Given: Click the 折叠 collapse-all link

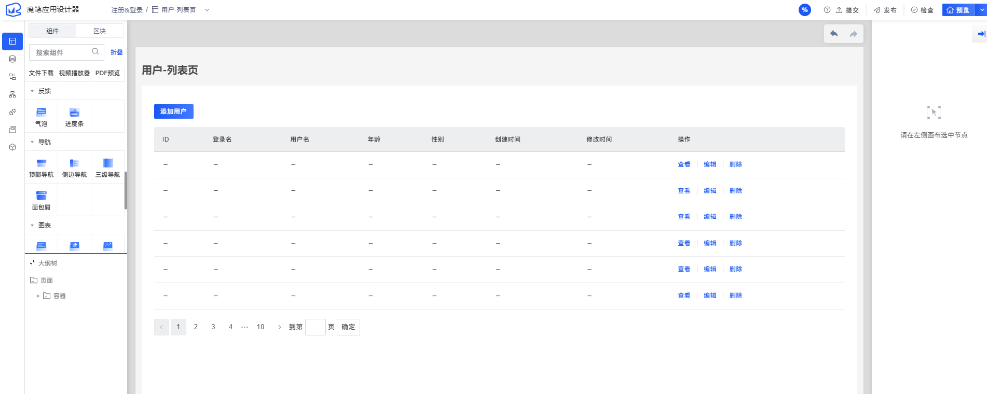Looking at the screenshot, I should 117,52.
